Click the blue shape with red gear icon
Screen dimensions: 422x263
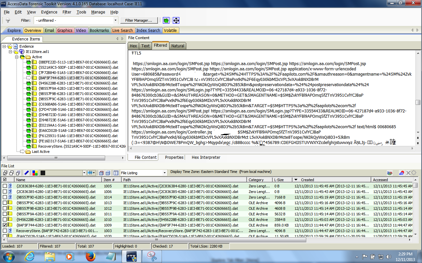(x=402, y=173)
